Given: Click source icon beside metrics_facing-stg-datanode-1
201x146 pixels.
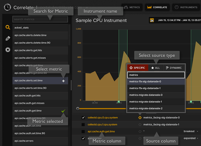Looking at the screenshot, I should pos(140,124).
